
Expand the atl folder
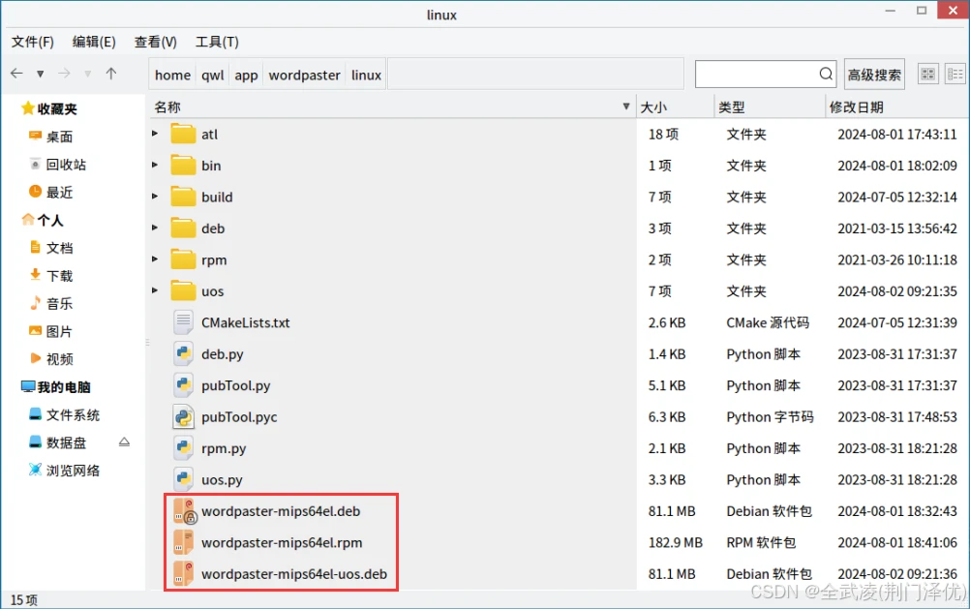155,134
